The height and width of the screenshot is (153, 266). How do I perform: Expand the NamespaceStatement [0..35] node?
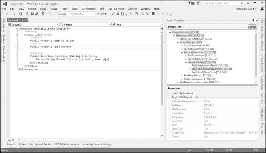pos(178,39)
